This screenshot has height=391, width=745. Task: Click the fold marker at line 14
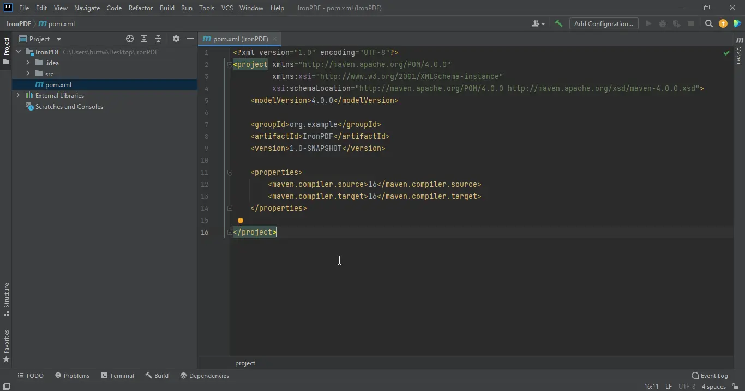(x=230, y=208)
